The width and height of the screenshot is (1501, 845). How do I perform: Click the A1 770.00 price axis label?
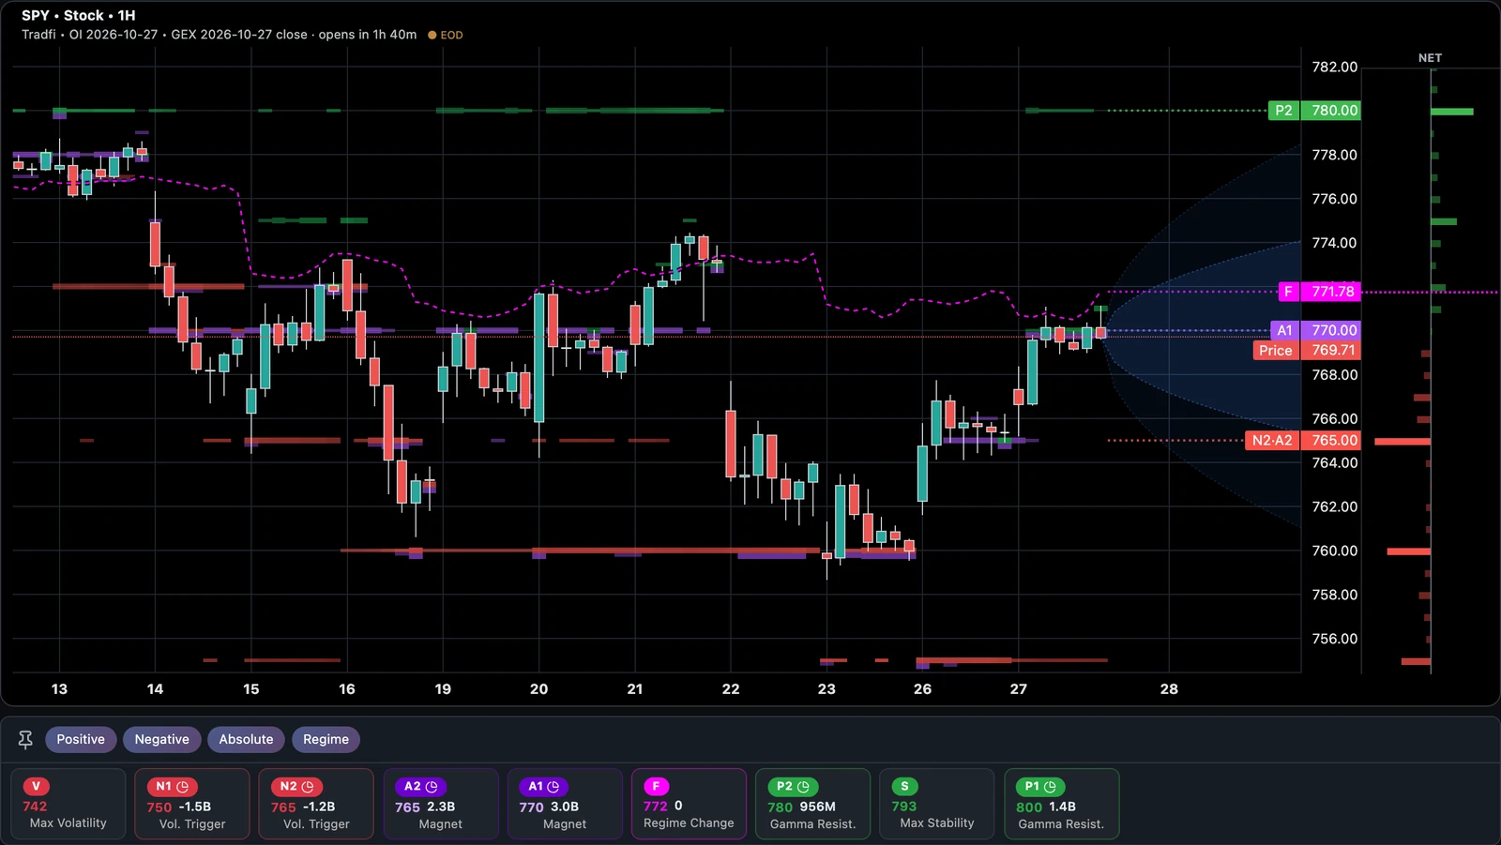point(1315,330)
